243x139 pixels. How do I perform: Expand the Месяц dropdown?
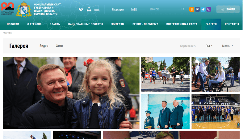click(x=227, y=46)
